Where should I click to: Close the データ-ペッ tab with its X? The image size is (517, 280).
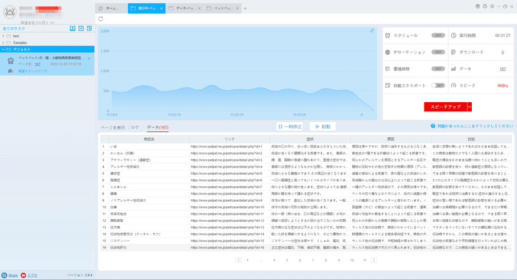point(200,8)
